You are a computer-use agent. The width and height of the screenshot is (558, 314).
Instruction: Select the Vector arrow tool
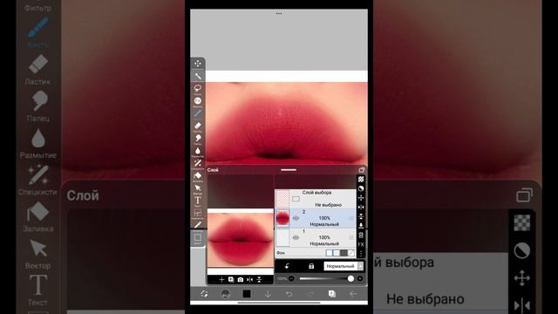point(198,188)
